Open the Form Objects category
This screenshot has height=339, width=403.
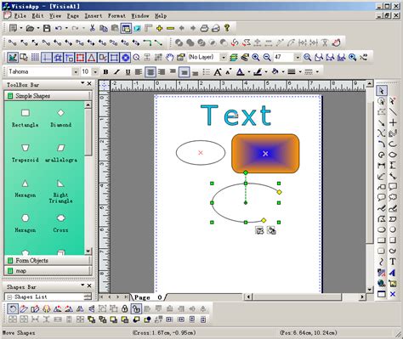pyautogui.click(x=48, y=260)
